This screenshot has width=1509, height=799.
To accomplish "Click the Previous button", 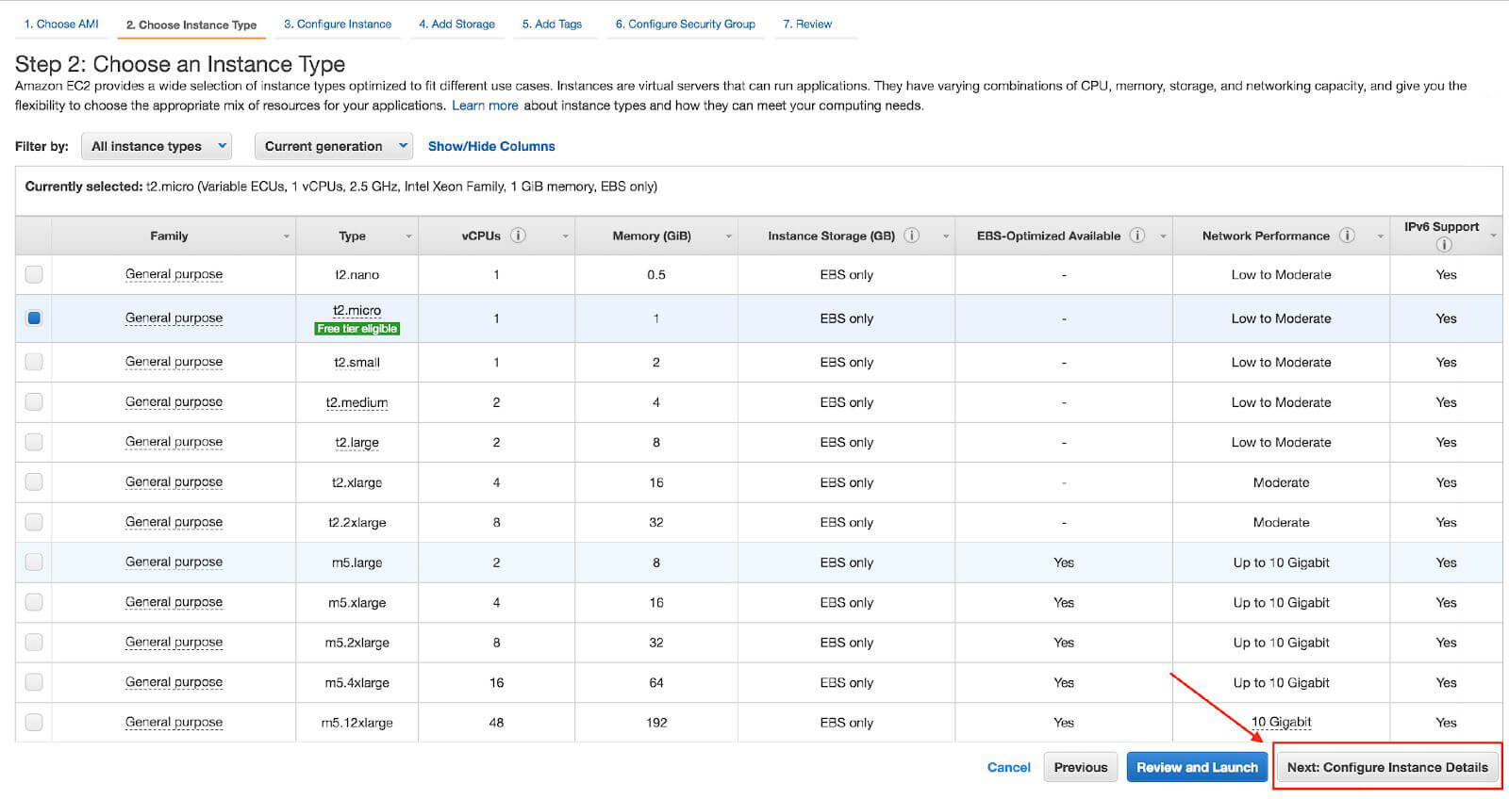I will (x=1081, y=767).
